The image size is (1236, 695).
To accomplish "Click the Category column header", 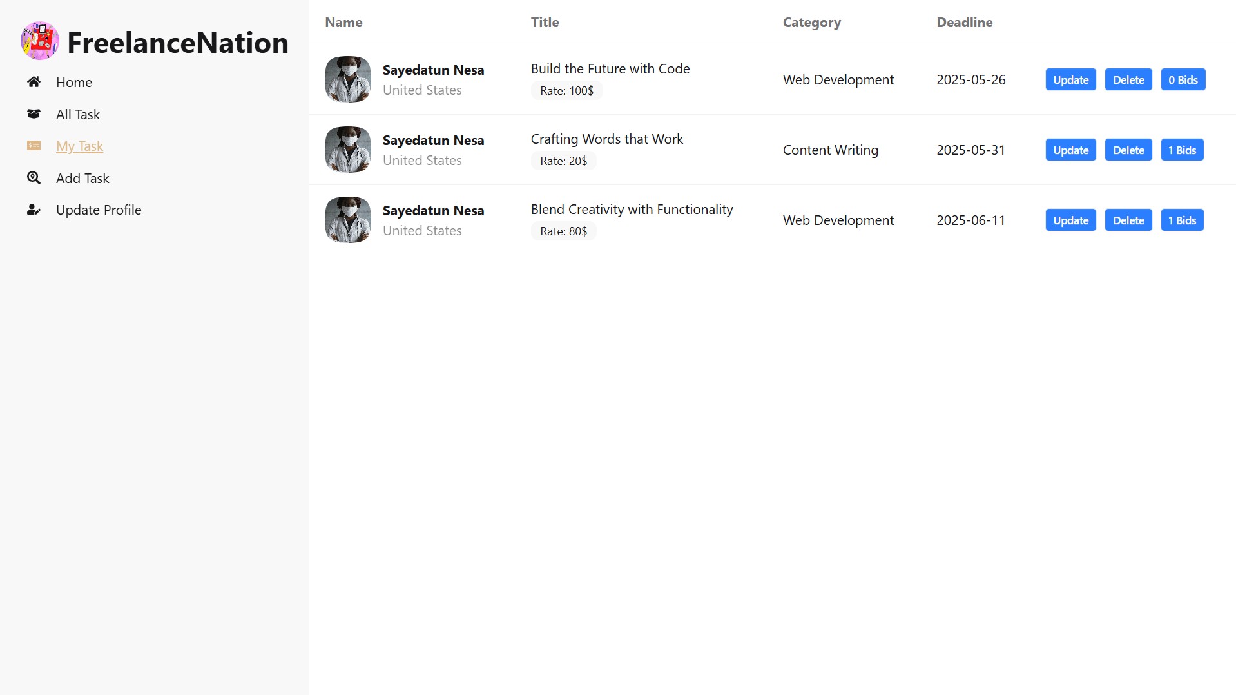I will [x=811, y=23].
